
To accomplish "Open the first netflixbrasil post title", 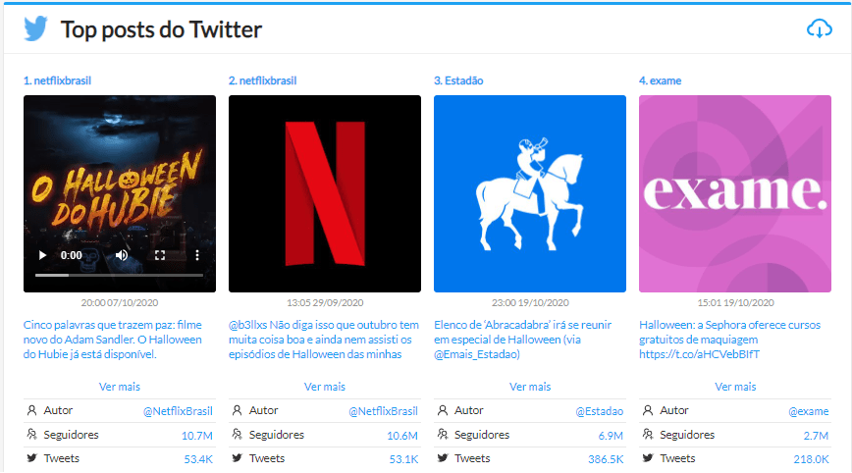I will (x=58, y=80).
